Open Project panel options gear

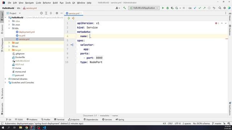(57, 13)
